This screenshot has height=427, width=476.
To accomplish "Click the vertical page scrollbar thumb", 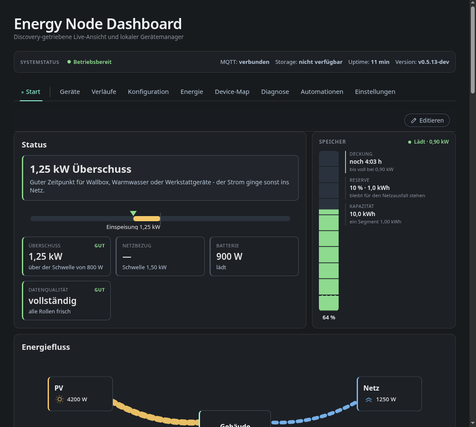I will (x=473, y=50).
